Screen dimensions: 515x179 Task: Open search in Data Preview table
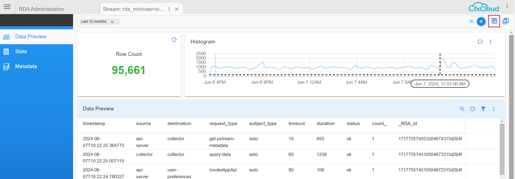[462, 109]
